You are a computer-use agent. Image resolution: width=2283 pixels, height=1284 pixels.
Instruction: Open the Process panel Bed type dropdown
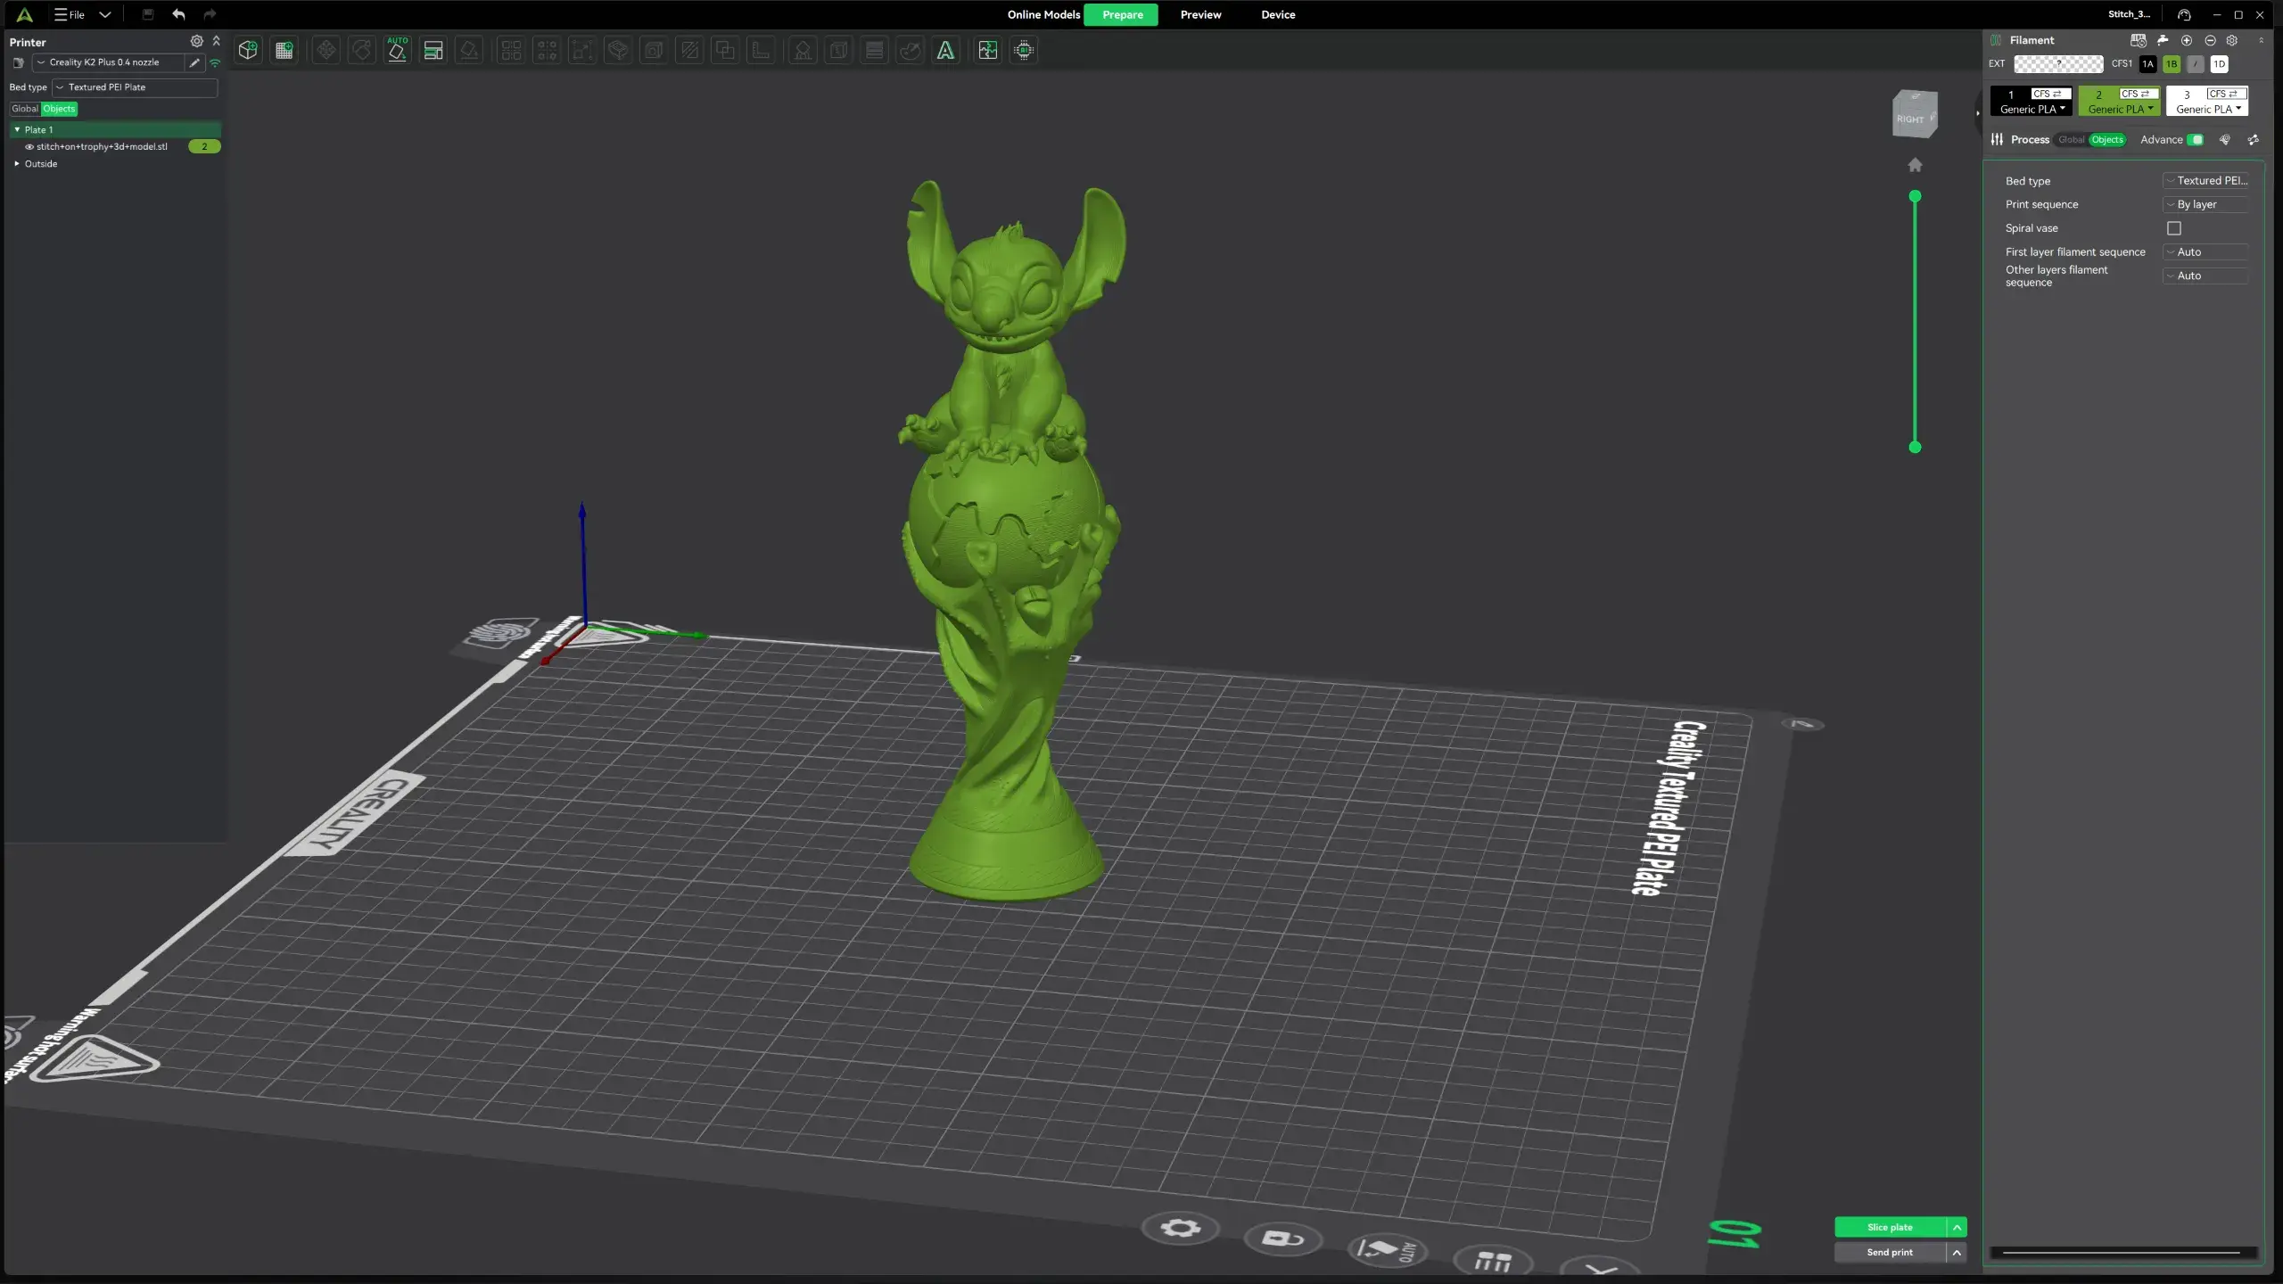[2205, 181]
